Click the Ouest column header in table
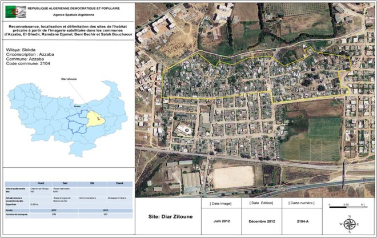Viewport: 377px width, 238px height. pos(118,183)
